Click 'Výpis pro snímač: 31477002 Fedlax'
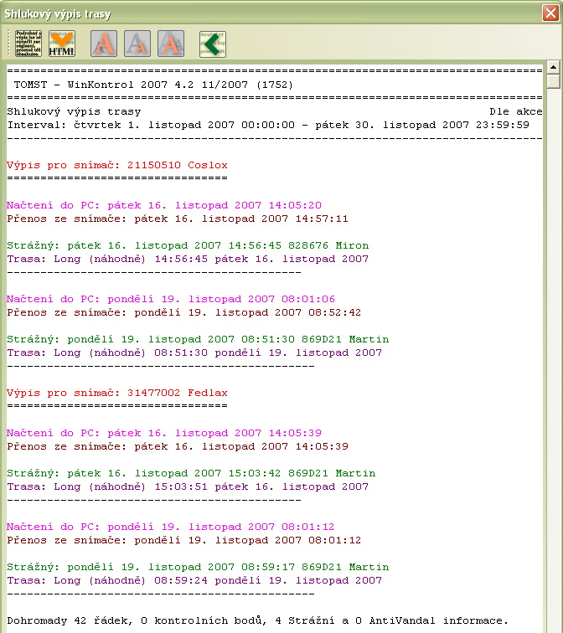 pyautogui.click(x=117, y=393)
